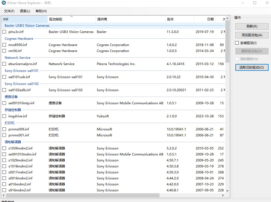Image resolution: width=271 pixels, height=202 pixels.
Task: Click the vertical scrollbar up arrow
Action: 227,18
